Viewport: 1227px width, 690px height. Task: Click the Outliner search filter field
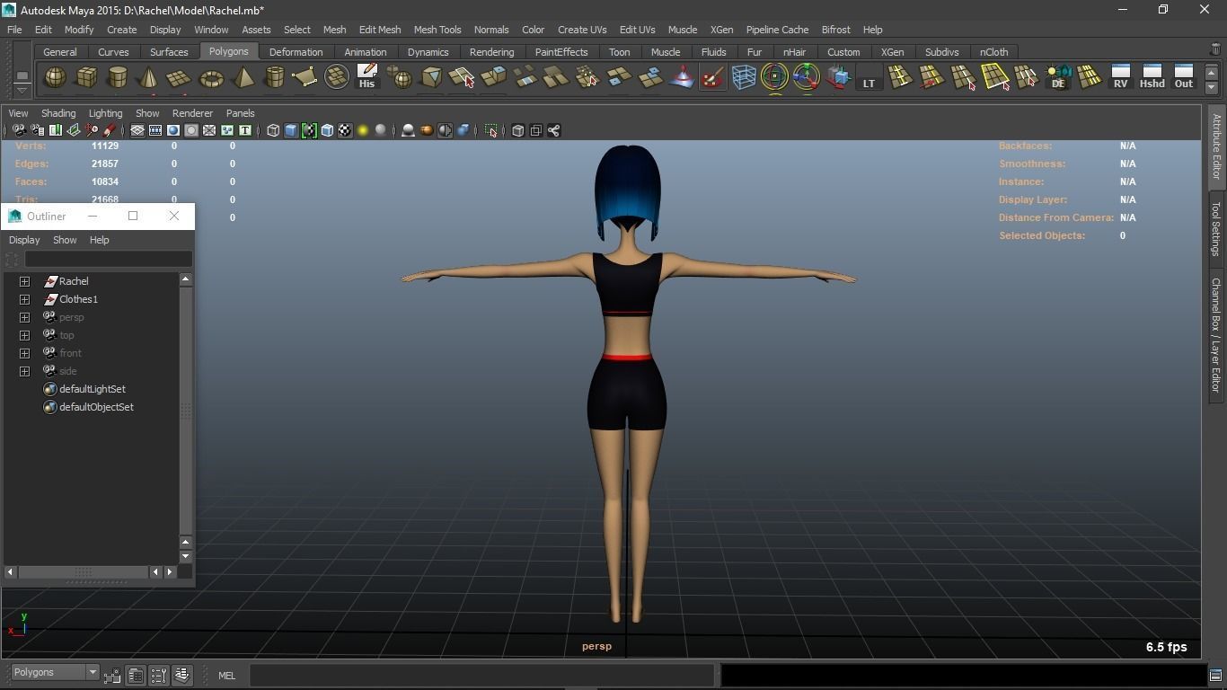click(x=108, y=260)
